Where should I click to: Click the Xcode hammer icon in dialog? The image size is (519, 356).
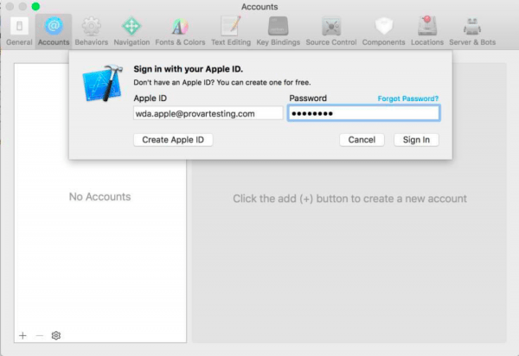pos(103,83)
